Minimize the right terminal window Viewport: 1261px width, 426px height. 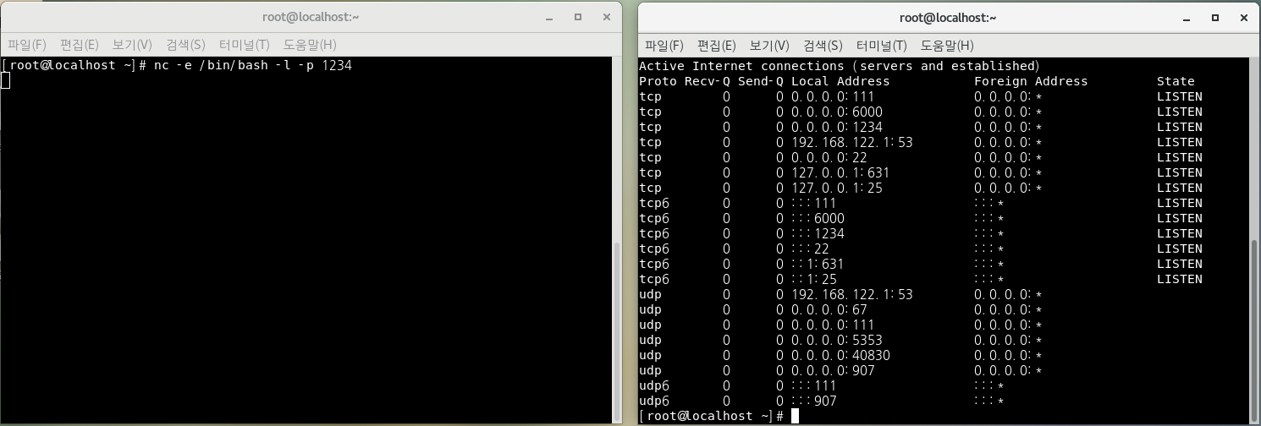1187,17
